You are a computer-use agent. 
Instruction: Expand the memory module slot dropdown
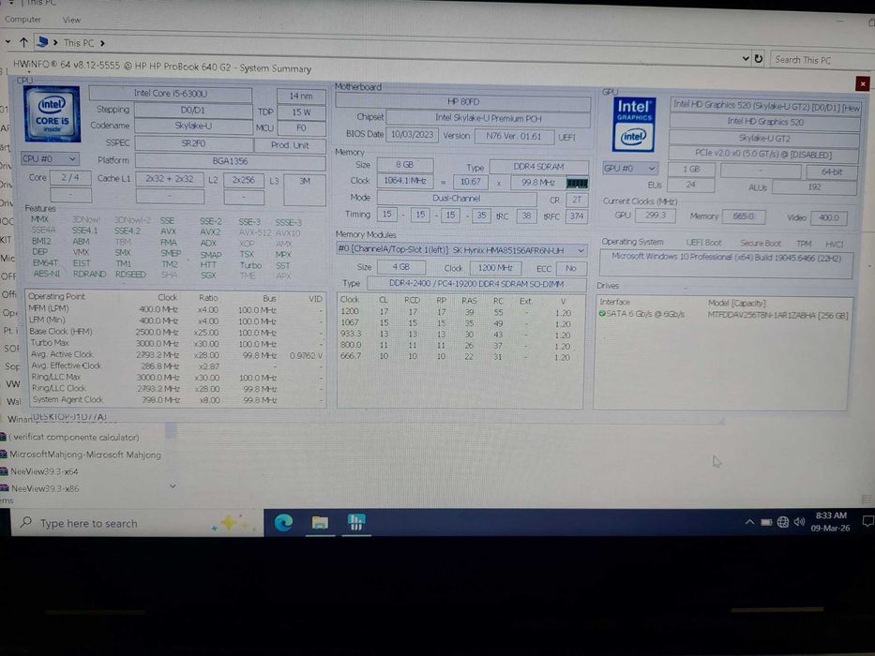coord(581,250)
